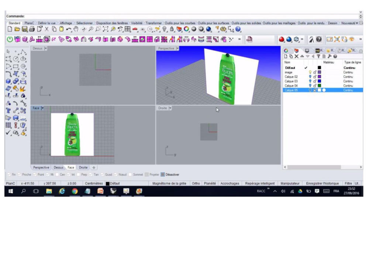The width and height of the screenshot is (369, 277).
Task: Print using the printer toolbar icon
Action: (x=32, y=29)
